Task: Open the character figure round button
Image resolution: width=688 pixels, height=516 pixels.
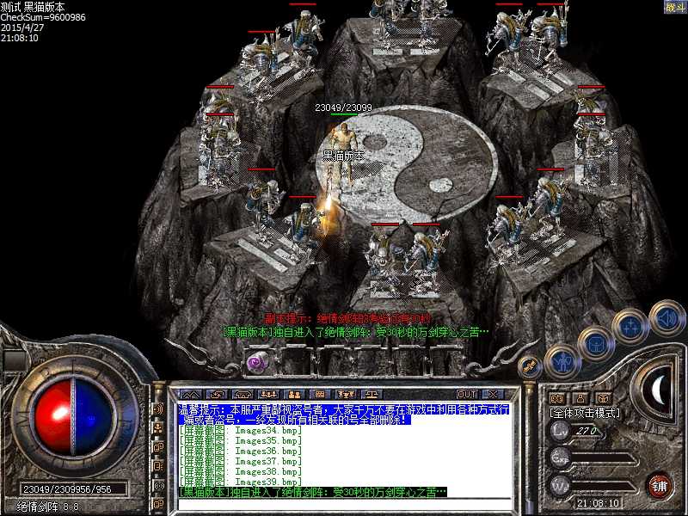Action: point(562,363)
